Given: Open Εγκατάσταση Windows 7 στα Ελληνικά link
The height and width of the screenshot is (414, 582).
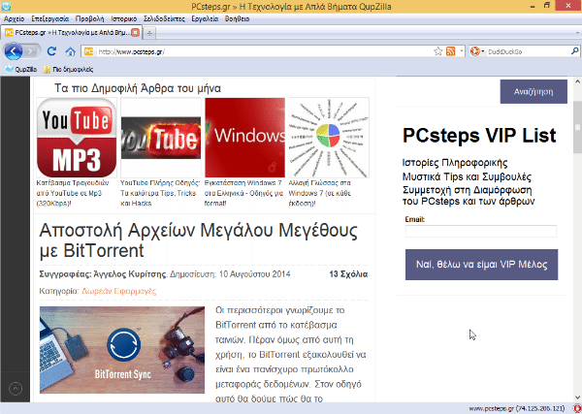Looking at the screenshot, I should (x=243, y=193).
